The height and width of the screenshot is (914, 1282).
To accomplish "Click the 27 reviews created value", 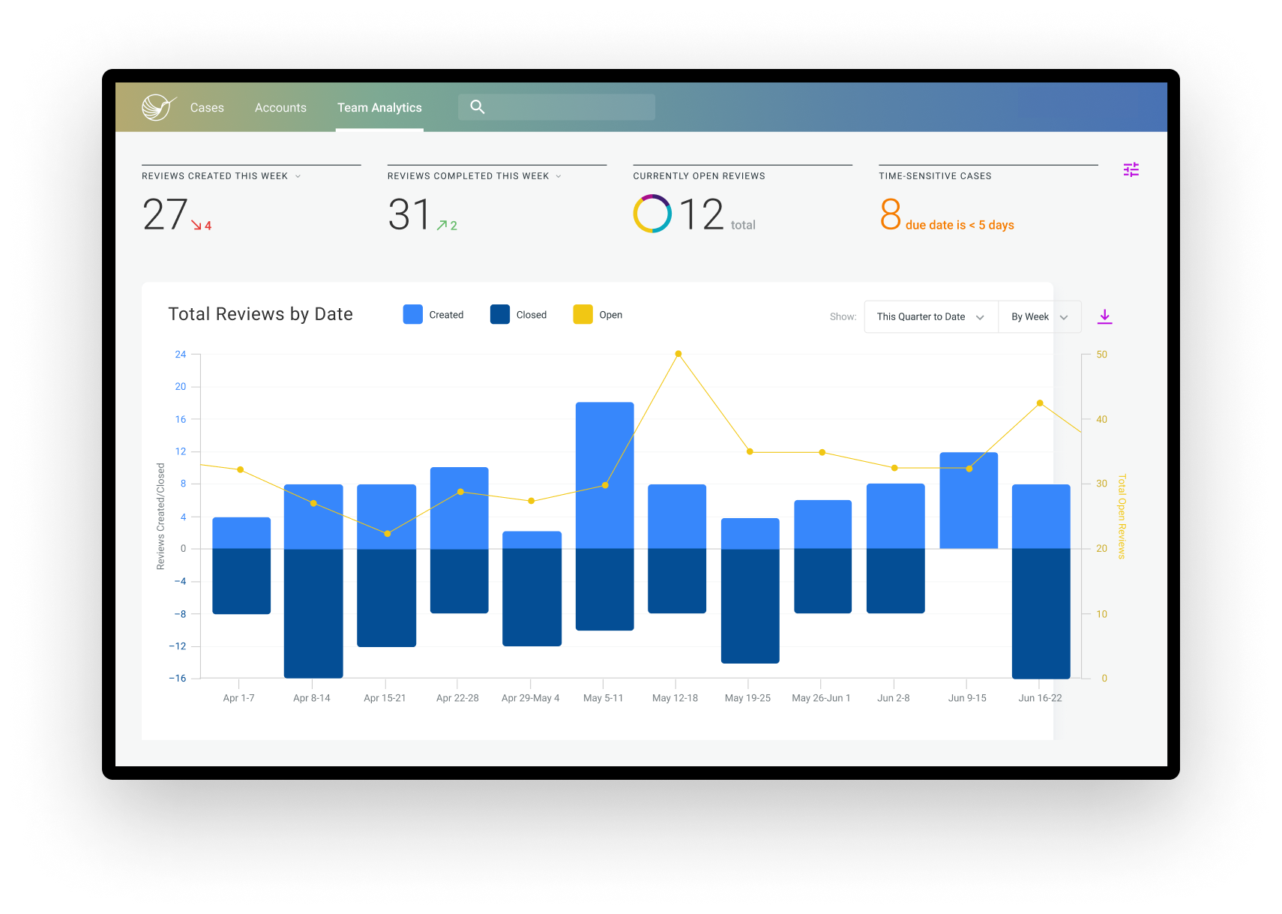I will coord(165,214).
